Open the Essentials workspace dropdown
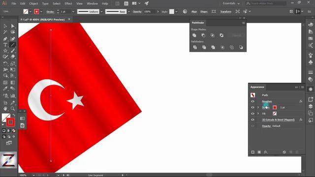315x177 pixels. click(231, 3)
